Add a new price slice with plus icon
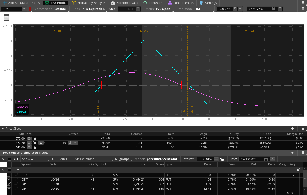The height and width of the screenshot is (195, 307). (293, 129)
